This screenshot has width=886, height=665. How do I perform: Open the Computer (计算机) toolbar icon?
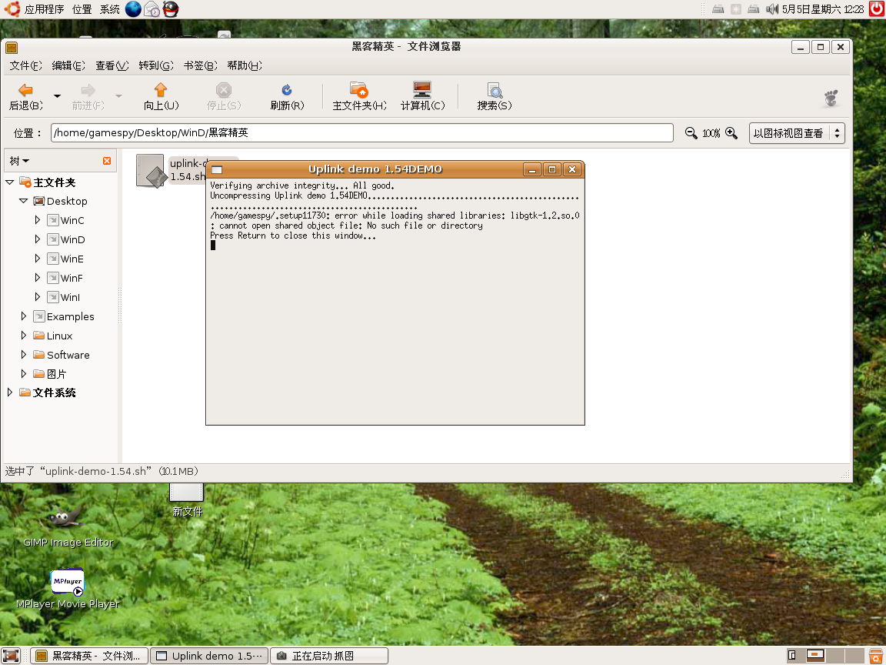422,90
